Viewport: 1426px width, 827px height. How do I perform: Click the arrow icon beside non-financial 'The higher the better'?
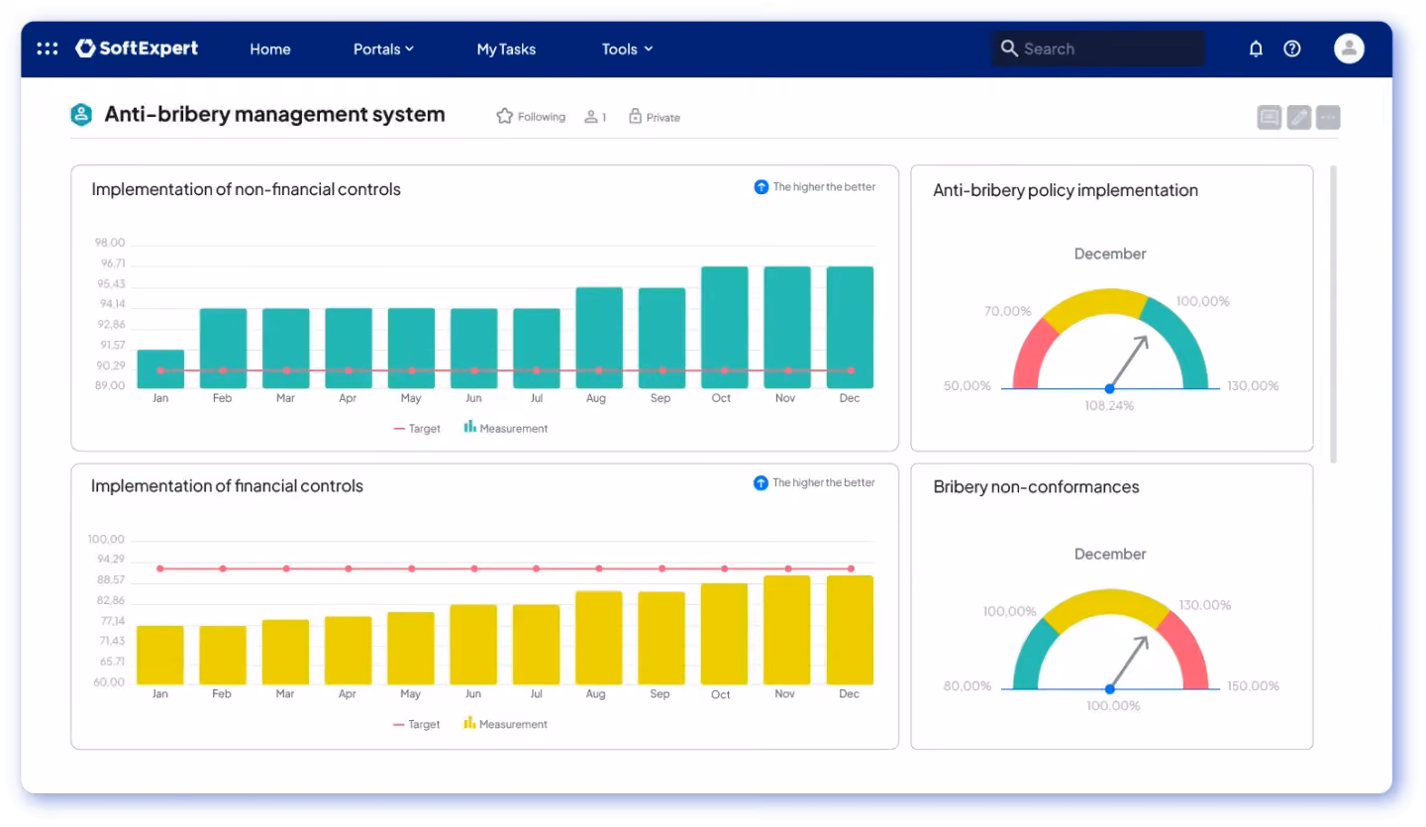click(761, 187)
